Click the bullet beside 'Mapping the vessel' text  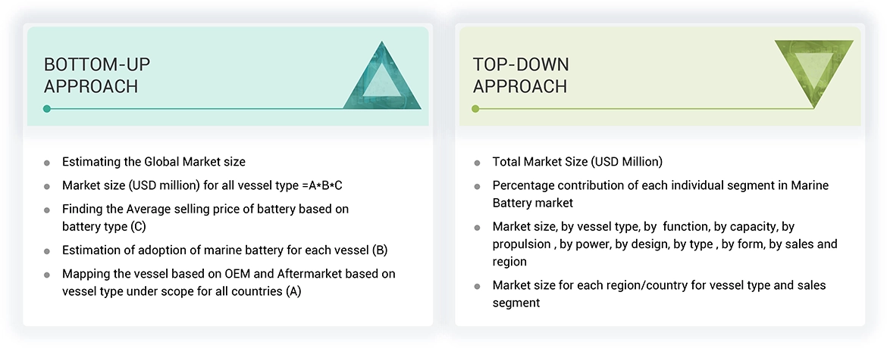click(47, 275)
